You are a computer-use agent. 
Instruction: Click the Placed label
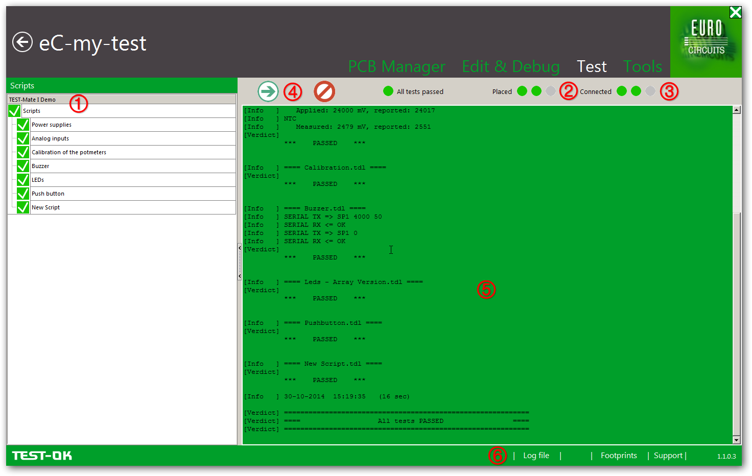coord(502,91)
